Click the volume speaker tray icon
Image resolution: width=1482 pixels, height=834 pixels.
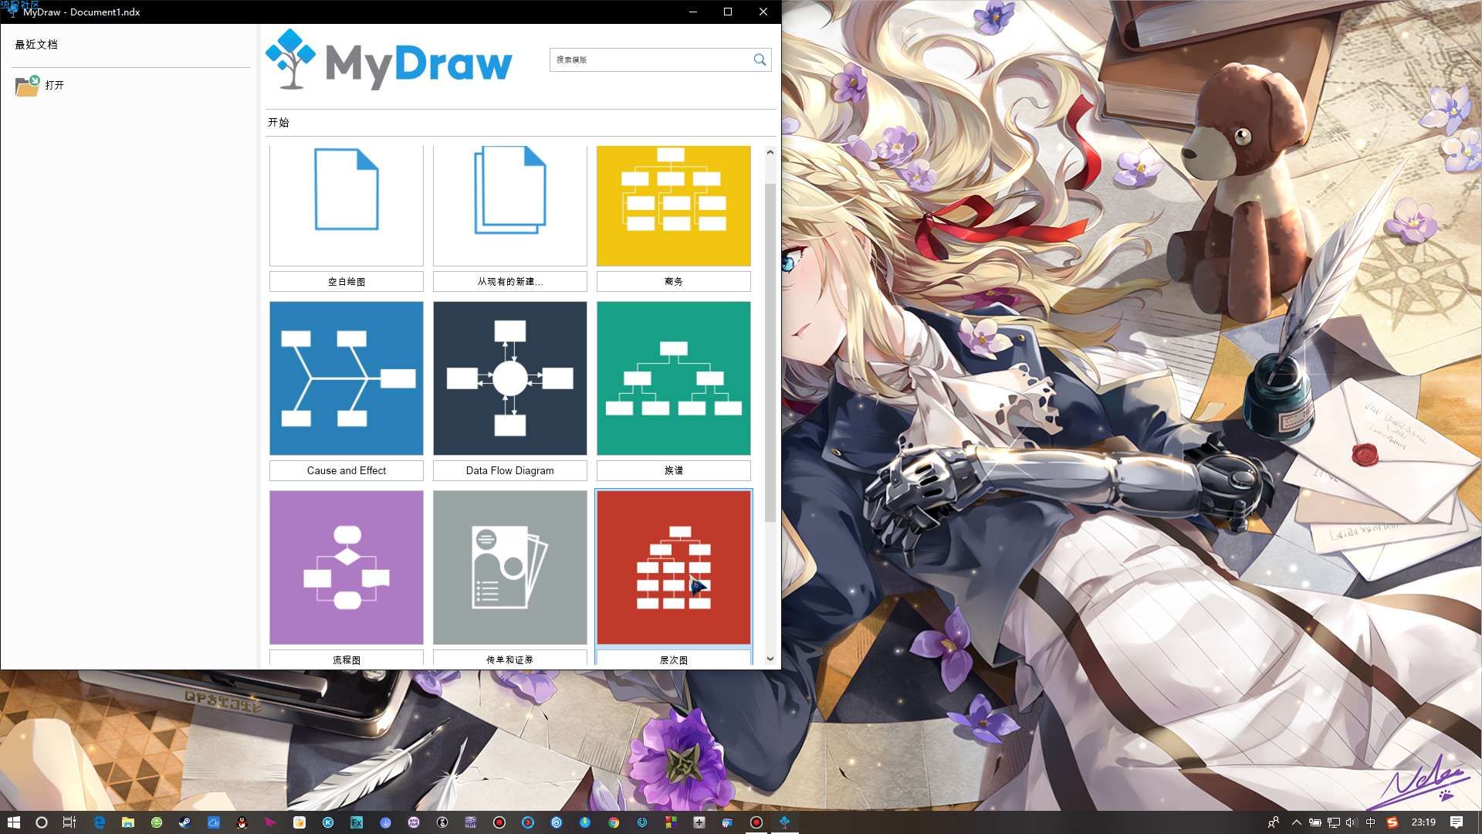(1352, 822)
